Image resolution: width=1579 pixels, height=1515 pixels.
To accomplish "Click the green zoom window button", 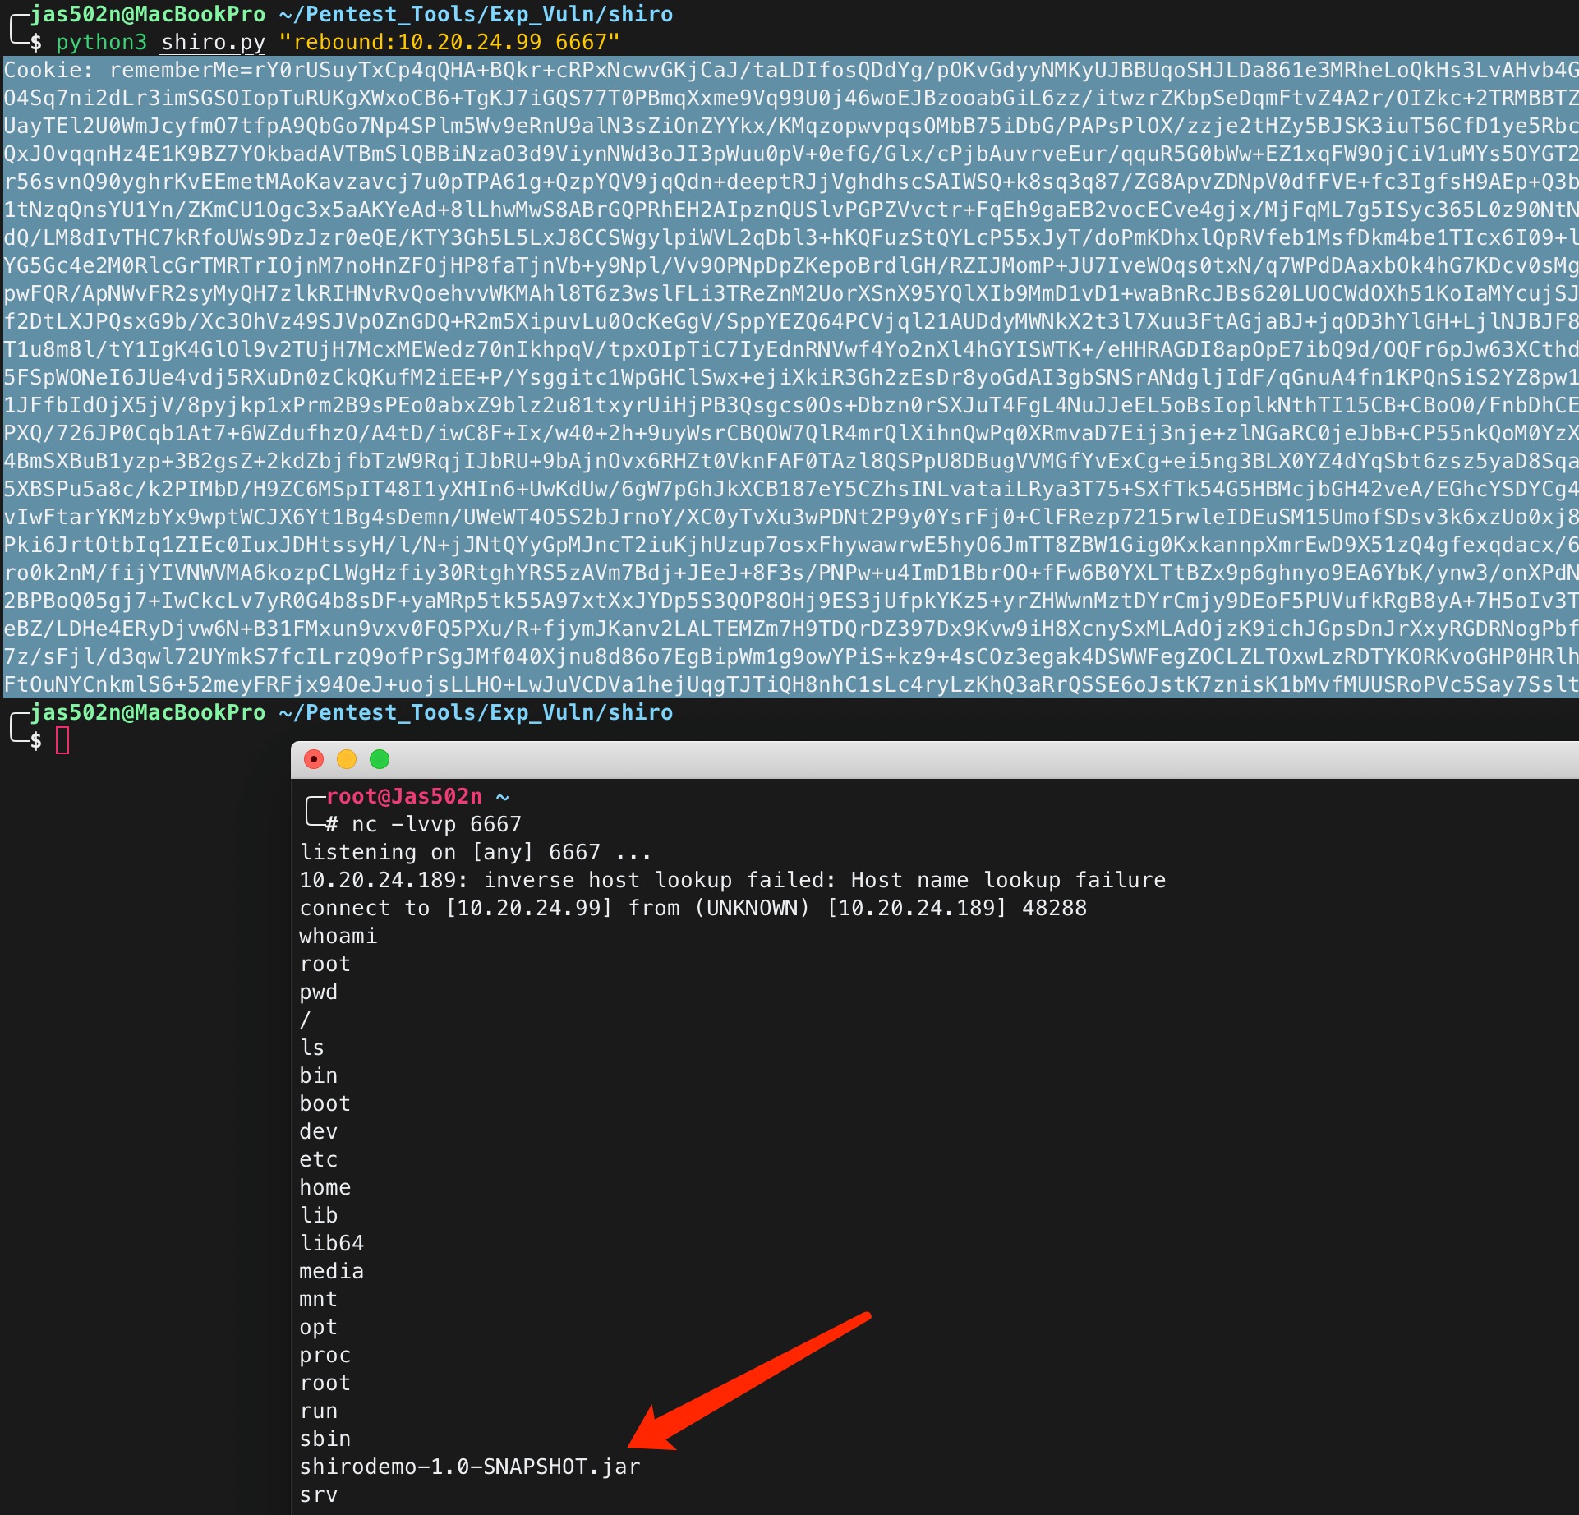I will [380, 759].
